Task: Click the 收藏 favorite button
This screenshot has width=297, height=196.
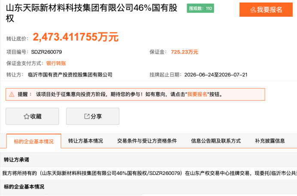Action: [x=32, y=116]
